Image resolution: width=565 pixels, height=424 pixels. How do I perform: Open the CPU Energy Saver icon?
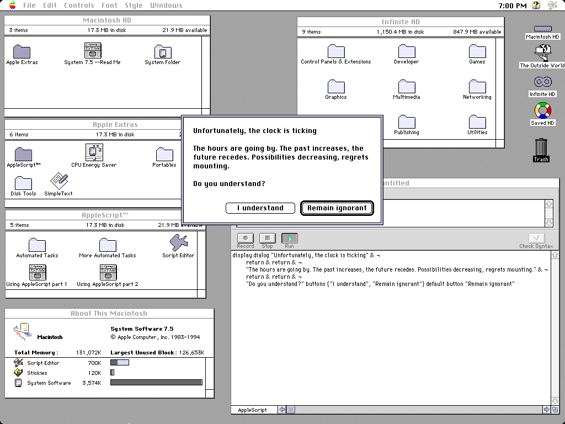click(x=94, y=152)
